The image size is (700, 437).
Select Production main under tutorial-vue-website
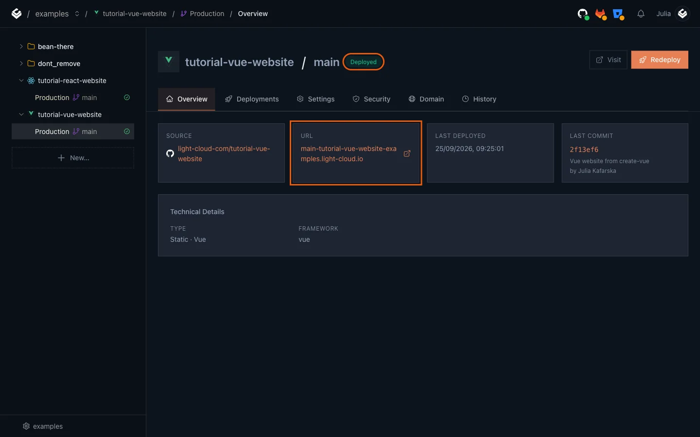[73, 132]
